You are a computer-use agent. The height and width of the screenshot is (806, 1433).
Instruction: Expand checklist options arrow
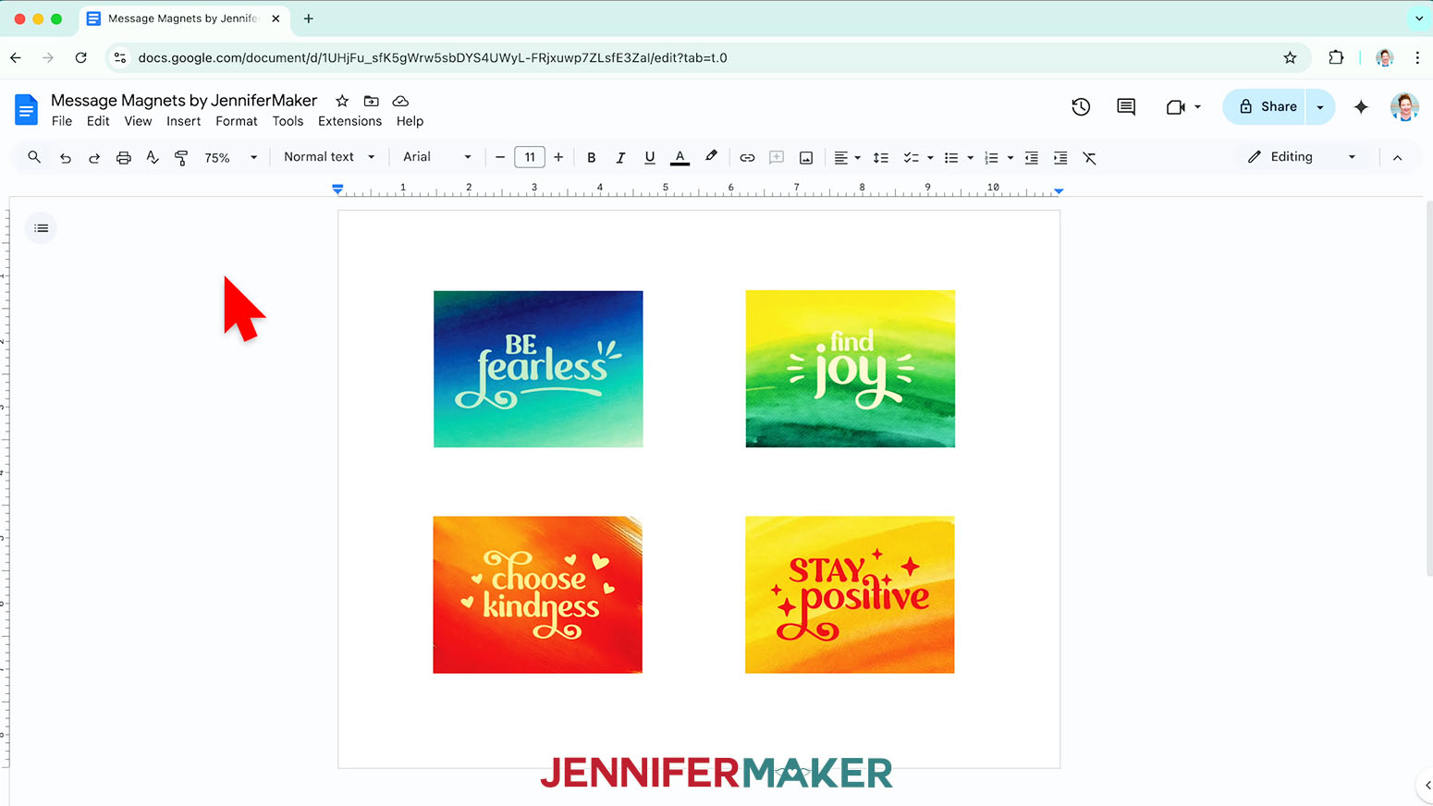[x=930, y=158]
